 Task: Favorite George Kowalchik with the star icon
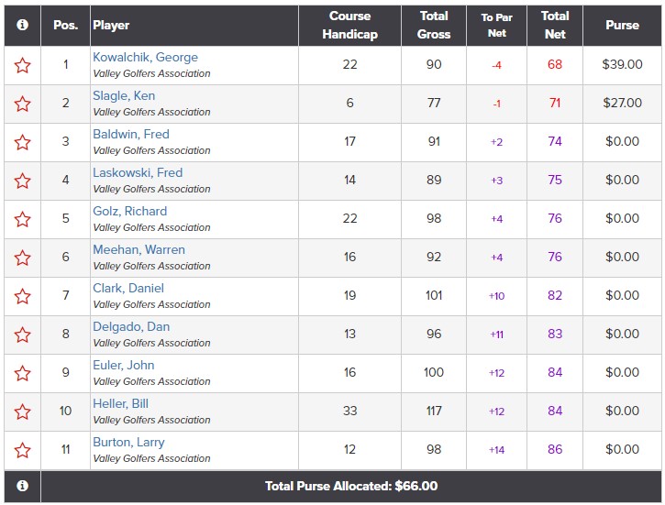coord(23,66)
